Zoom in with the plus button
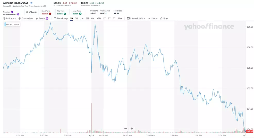 click(x=132, y=128)
